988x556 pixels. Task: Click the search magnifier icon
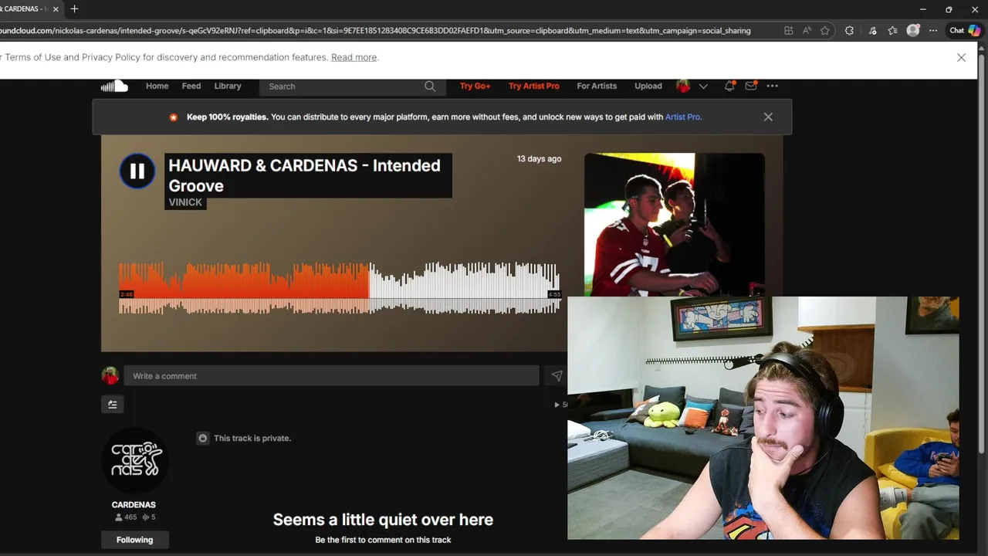(430, 86)
